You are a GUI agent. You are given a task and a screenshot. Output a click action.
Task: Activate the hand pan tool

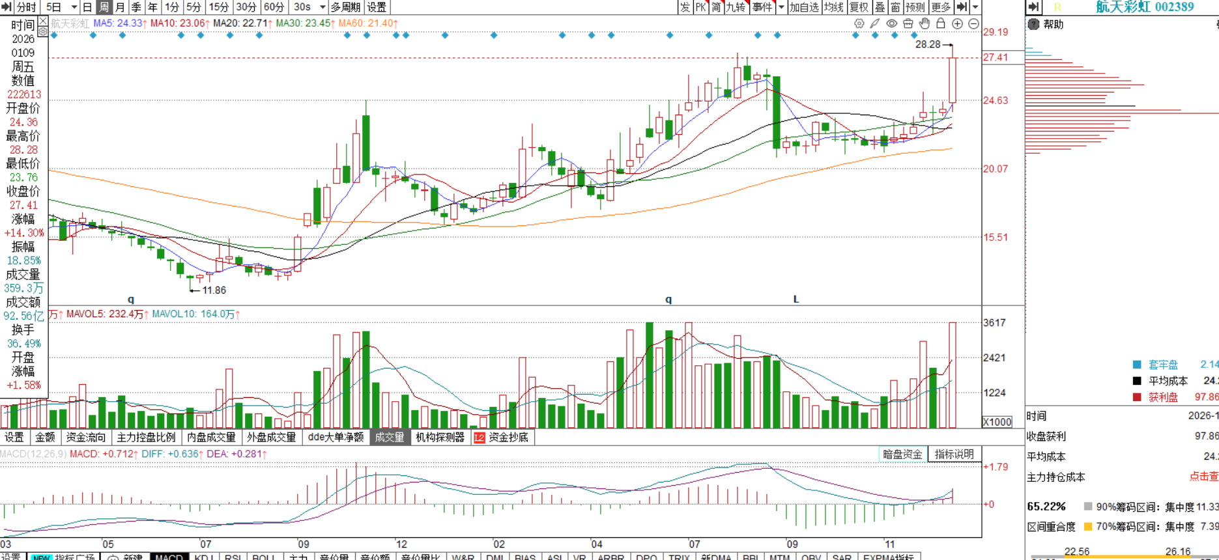pos(925,23)
